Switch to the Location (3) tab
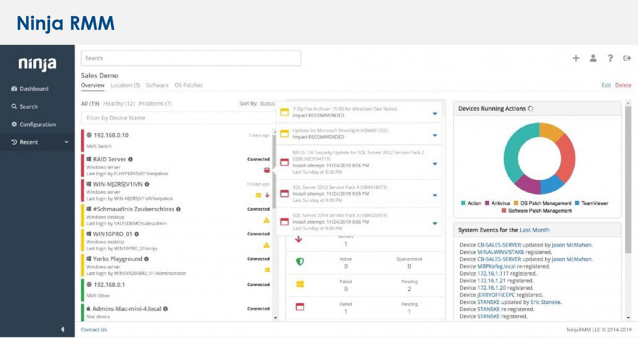This screenshot has width=638, height=338. point(125,85)
